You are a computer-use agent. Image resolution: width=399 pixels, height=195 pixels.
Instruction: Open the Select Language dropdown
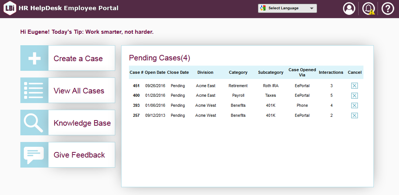click(x=287, y=8)
